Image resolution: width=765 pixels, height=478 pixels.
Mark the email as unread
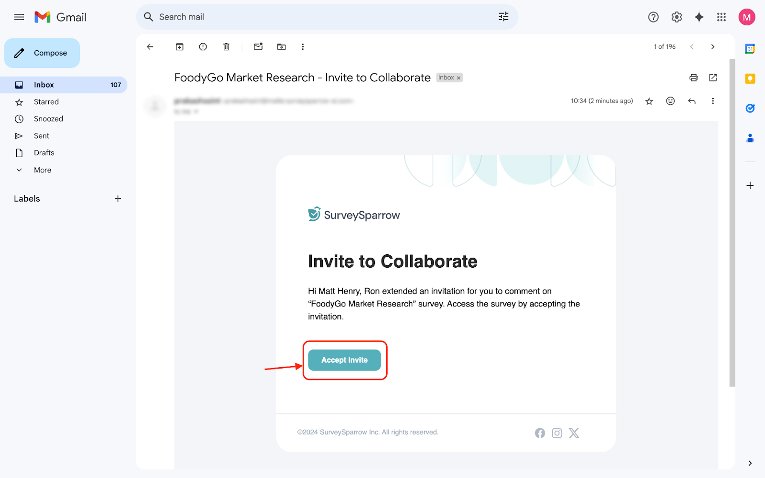point(258,47)
